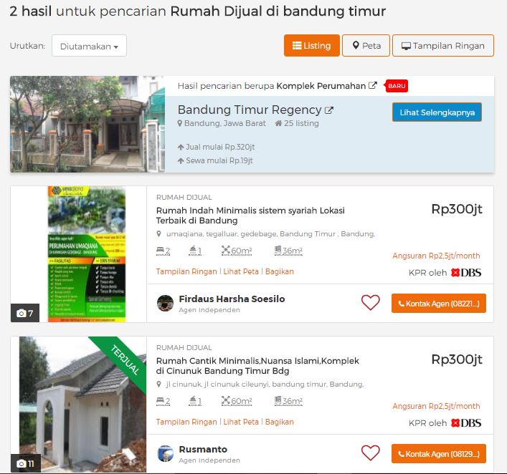Switch to Peta map view
This screenshot has width=507, height=474.
[x=366, y=46]
